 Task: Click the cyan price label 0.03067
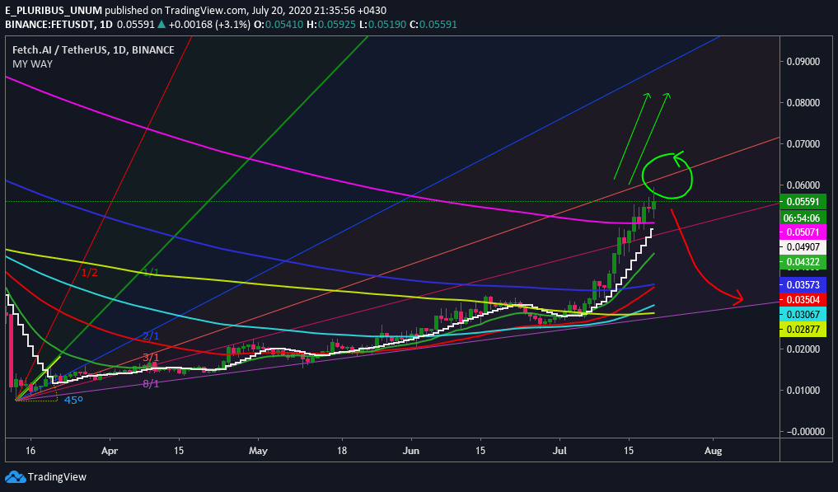(x=803, y=314)
